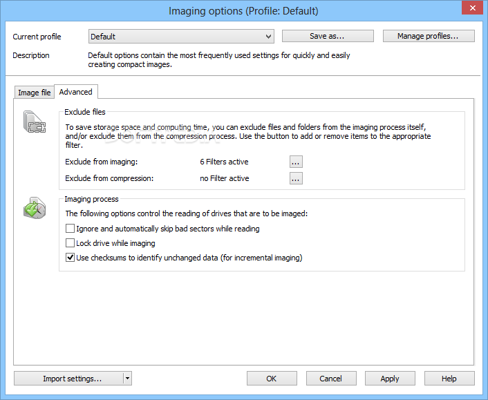Open Manage profiles... dialog

tap(429, 36)
